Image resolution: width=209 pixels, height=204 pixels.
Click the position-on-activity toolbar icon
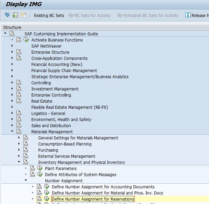click(x=15, y=15)
